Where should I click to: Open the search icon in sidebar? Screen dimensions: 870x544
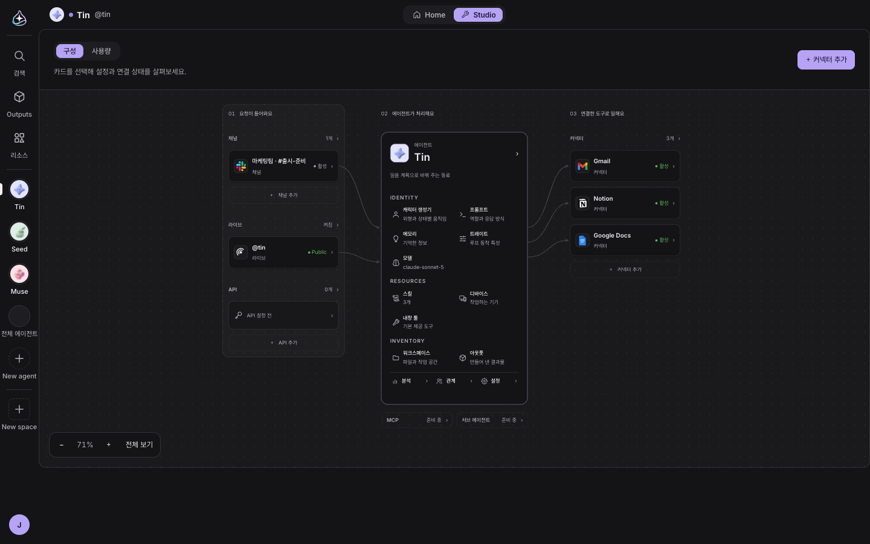click(19, 56)
